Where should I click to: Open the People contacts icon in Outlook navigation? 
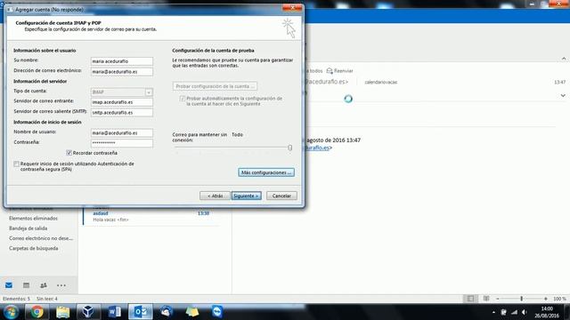pyautogui.click(x=44, y=285)
